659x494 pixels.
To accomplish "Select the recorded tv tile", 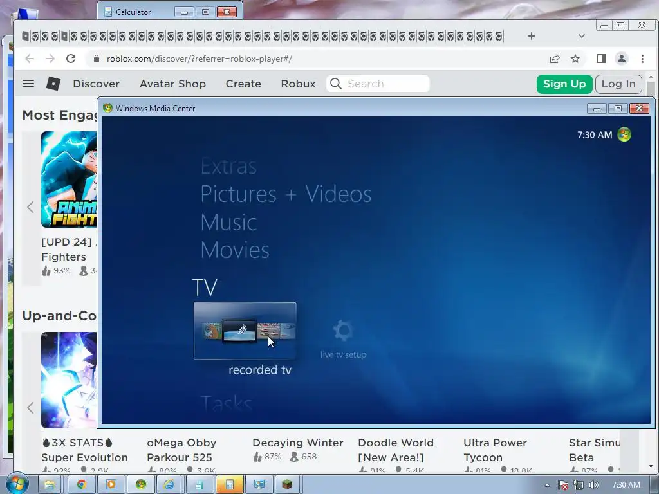I will (x=245, y=331).
